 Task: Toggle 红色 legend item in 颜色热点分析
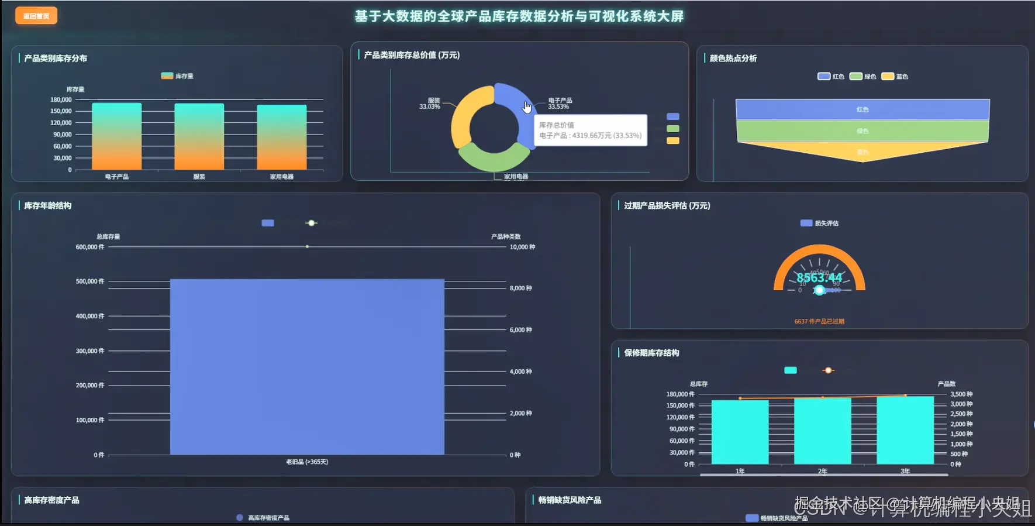tap(831, 77)
